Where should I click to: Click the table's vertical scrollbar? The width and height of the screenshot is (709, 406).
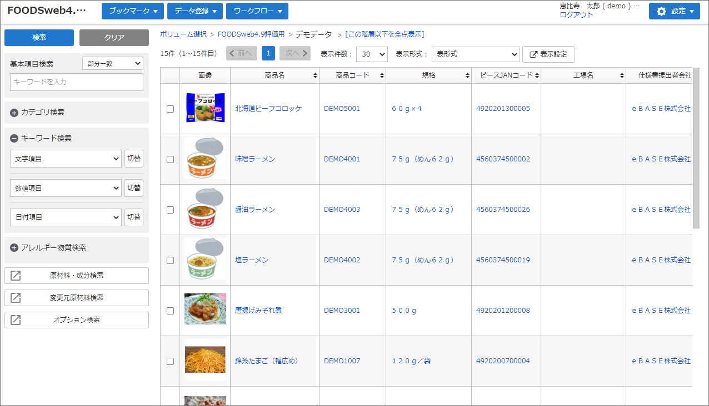click(696, 148)
